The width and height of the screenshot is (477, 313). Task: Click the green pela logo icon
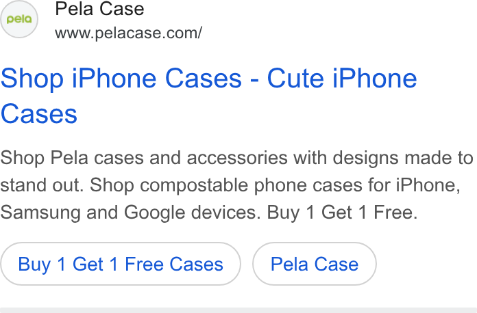coord(19,19)
